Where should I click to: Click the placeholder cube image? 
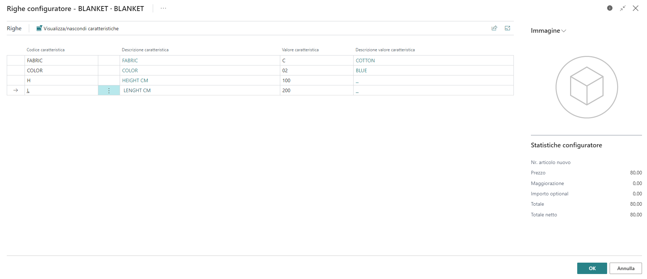(586, 87)
